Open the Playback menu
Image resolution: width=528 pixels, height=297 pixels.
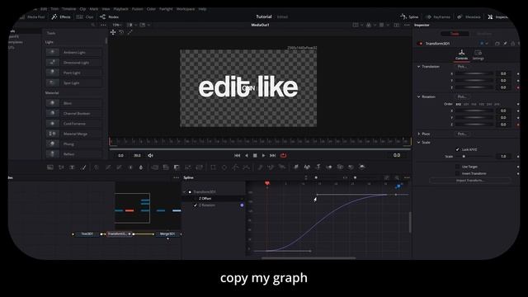[x=120, y=9]
